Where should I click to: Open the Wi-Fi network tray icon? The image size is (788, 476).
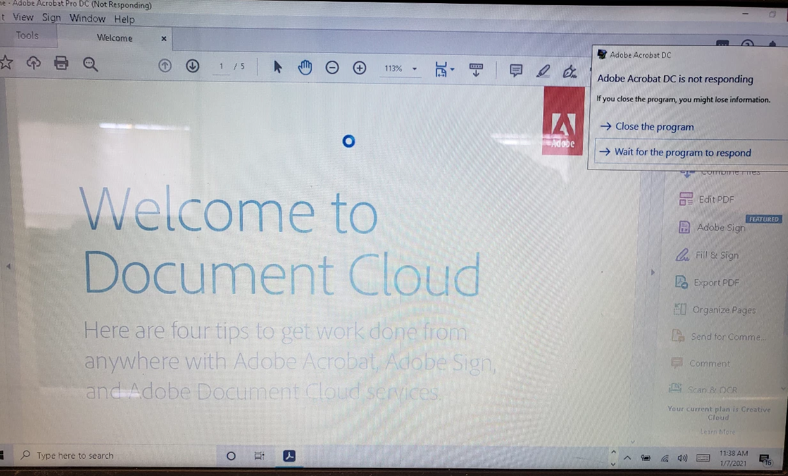point(665,458)
